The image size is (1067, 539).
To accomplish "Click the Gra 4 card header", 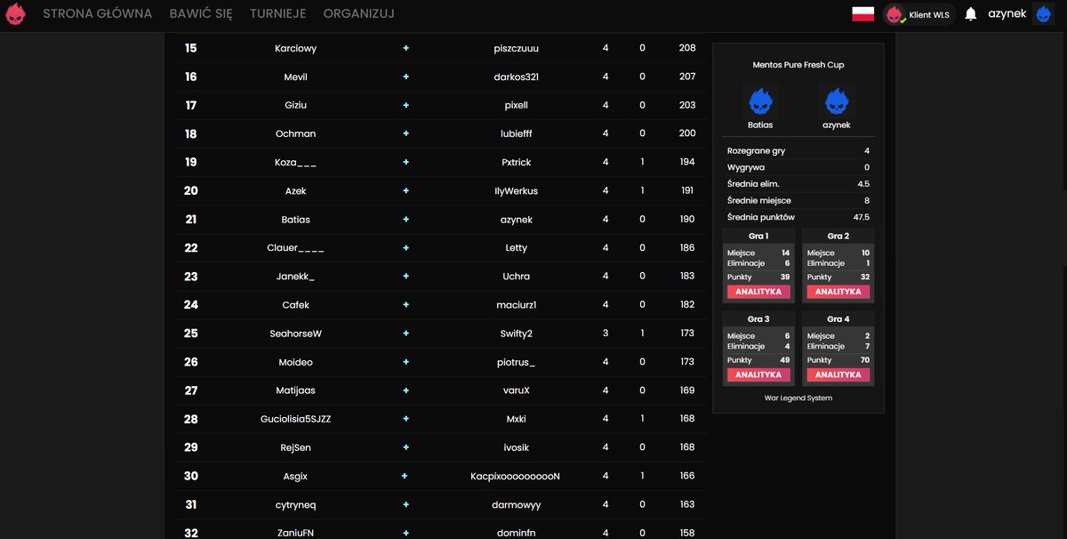I will pyautogui.click(x=838, y=318).
